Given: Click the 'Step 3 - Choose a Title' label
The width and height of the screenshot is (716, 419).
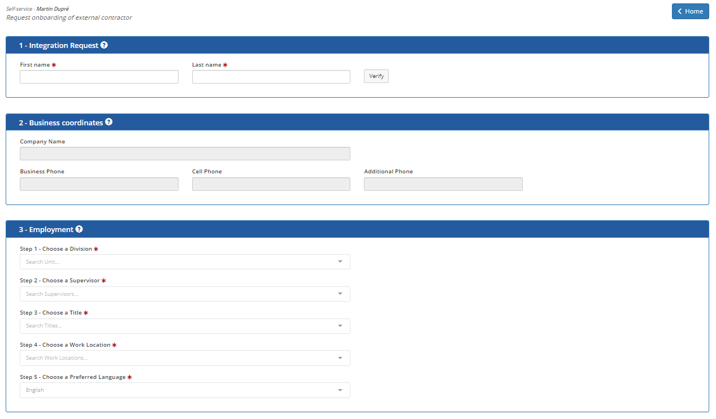Looking at the screenshot, I should coord(51,313).
